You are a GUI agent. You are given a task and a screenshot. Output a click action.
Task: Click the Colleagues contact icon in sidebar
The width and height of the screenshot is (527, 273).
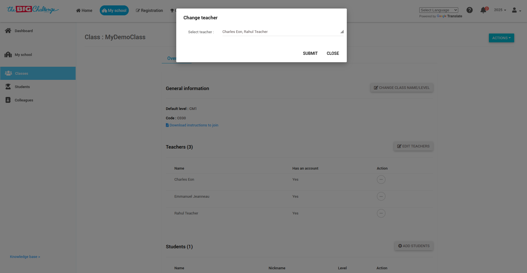pos(8,100)
